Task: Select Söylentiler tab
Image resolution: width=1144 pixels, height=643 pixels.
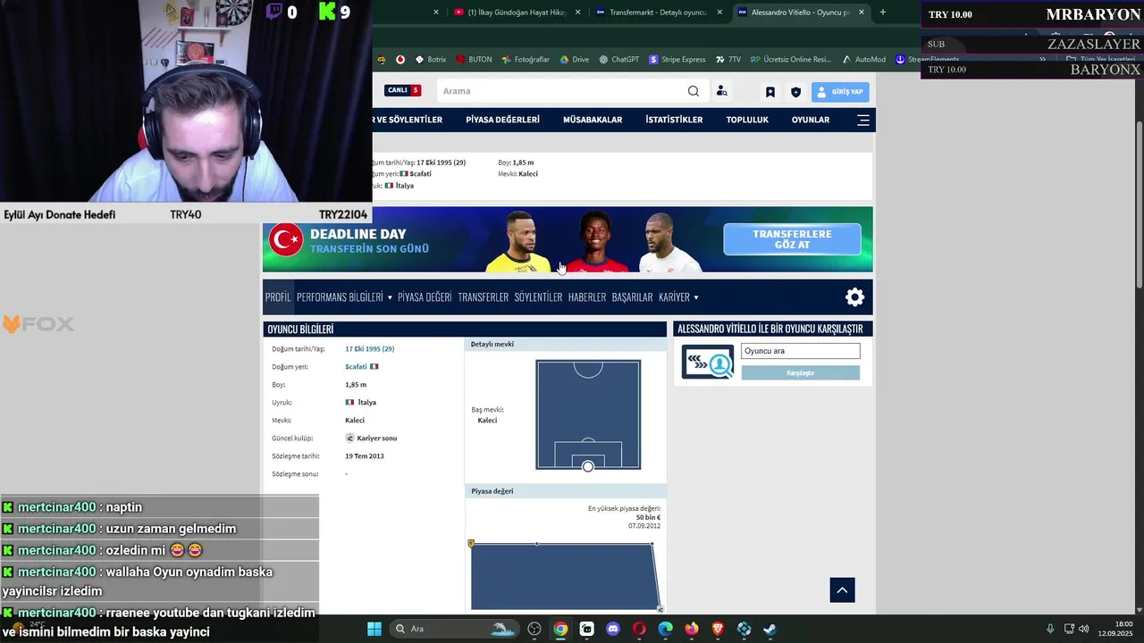Action: (x=538, y=297)
